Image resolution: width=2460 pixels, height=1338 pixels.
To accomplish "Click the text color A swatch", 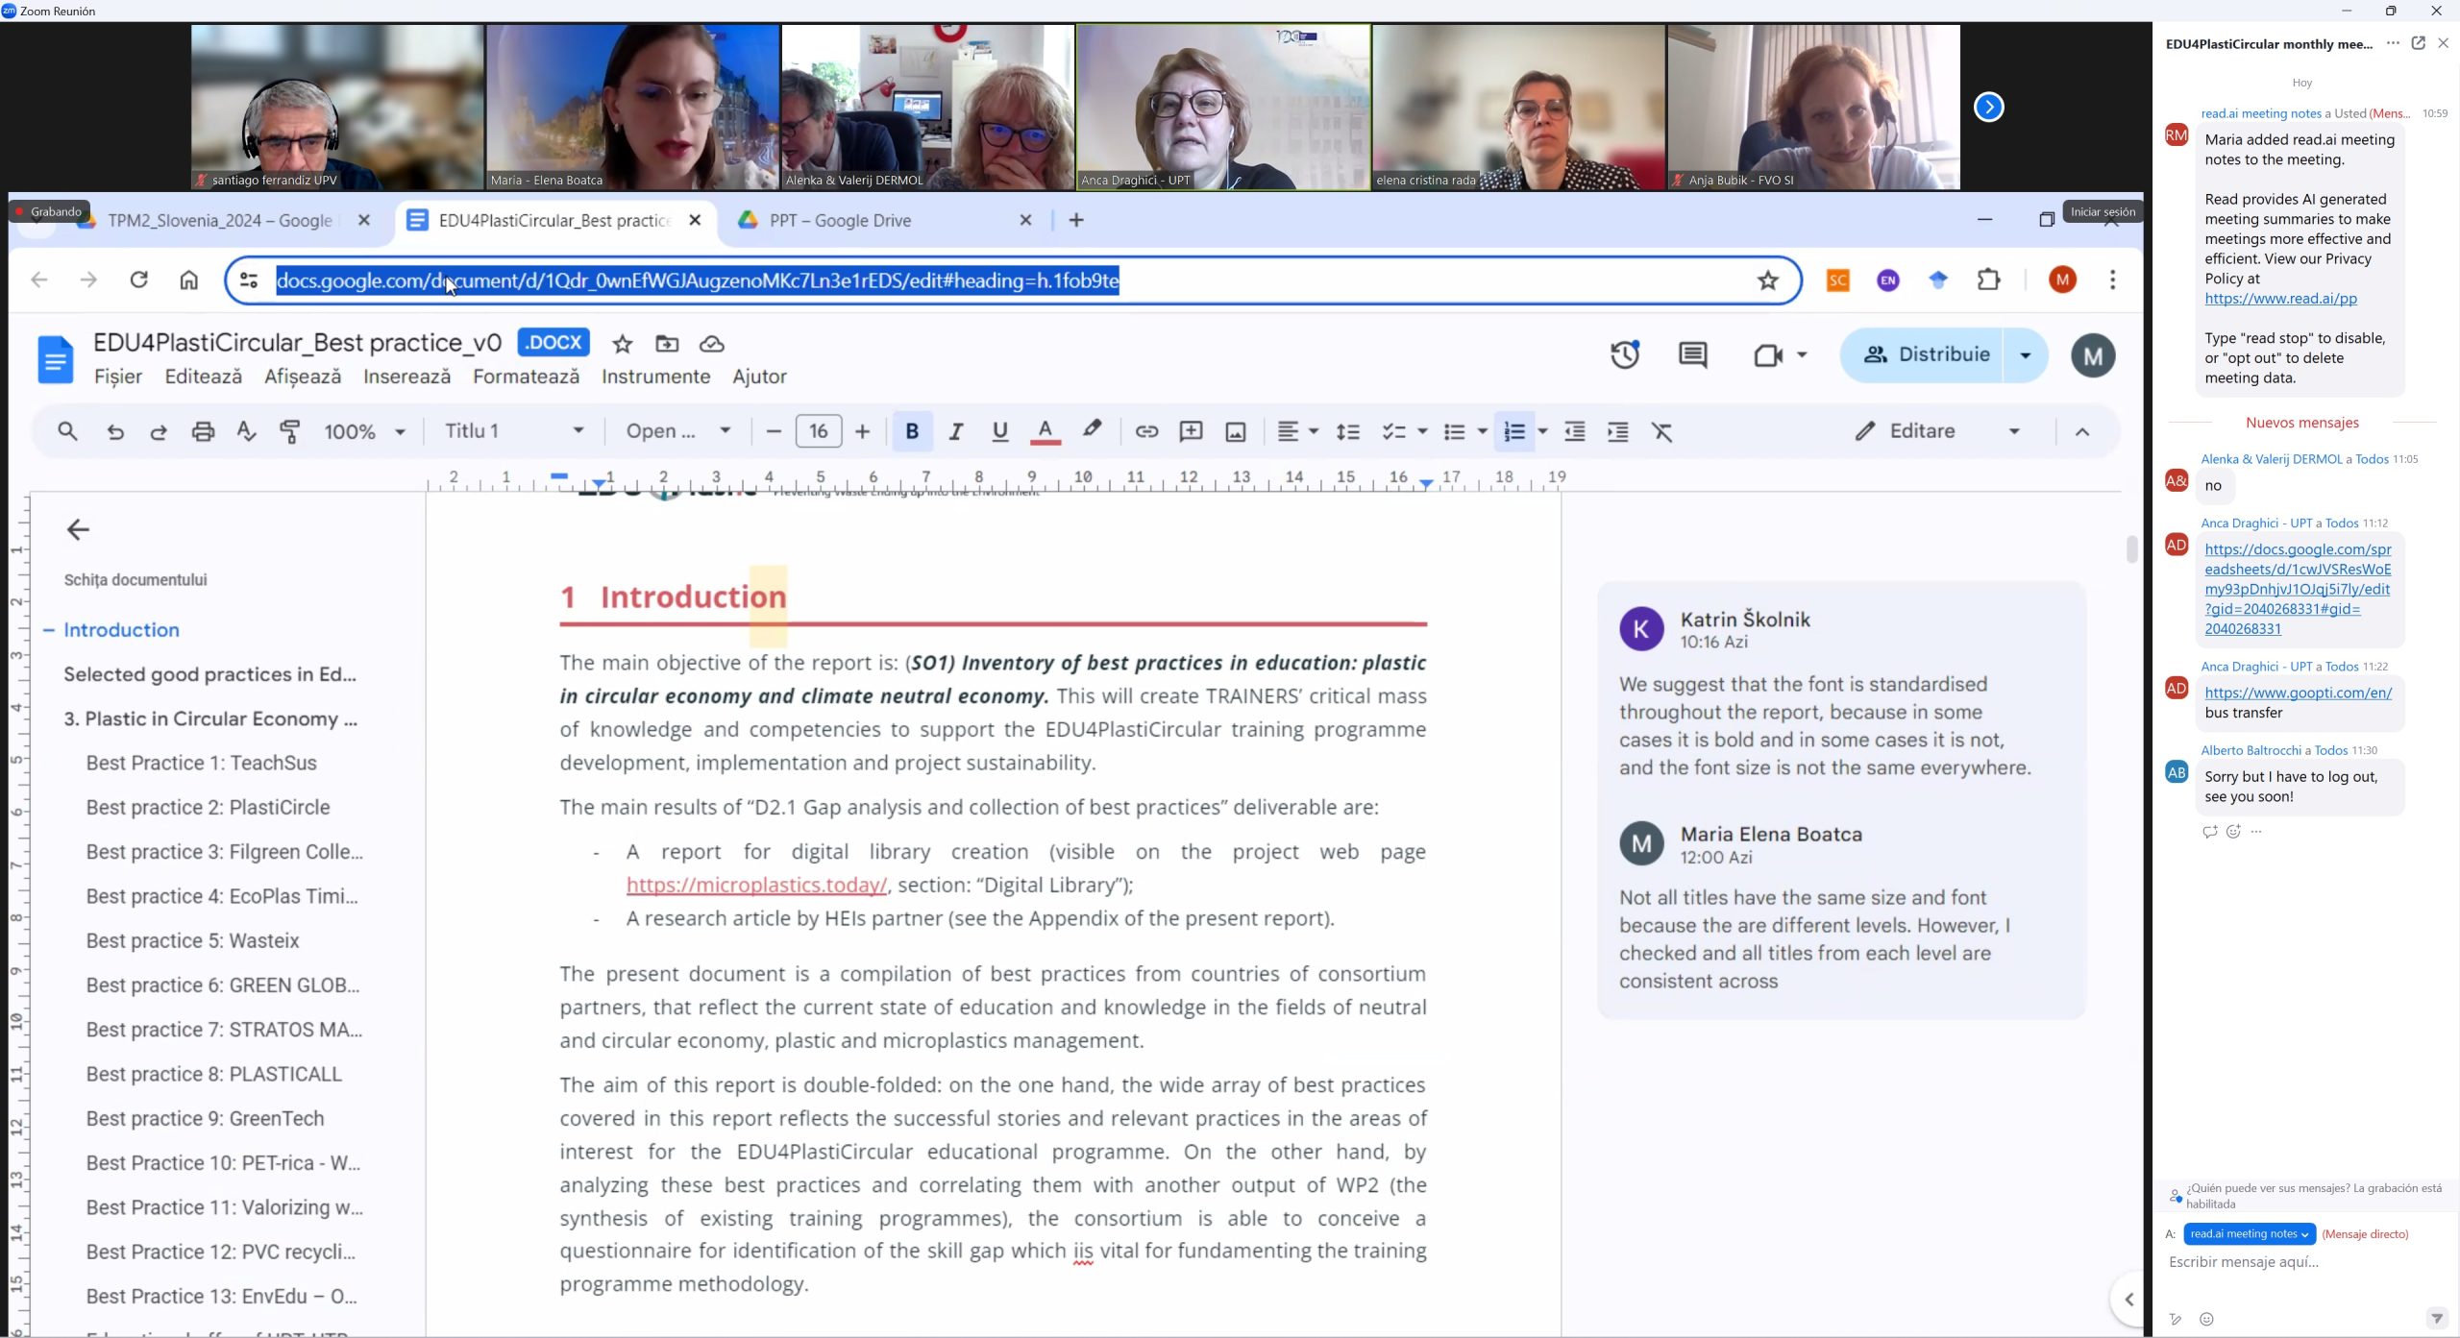I will [x=1045, y=431].
